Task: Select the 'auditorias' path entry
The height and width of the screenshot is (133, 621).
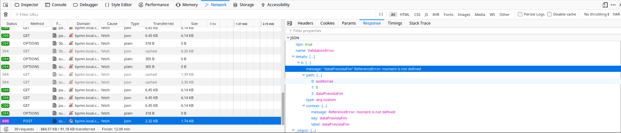Action: click(x=453, y=81)
